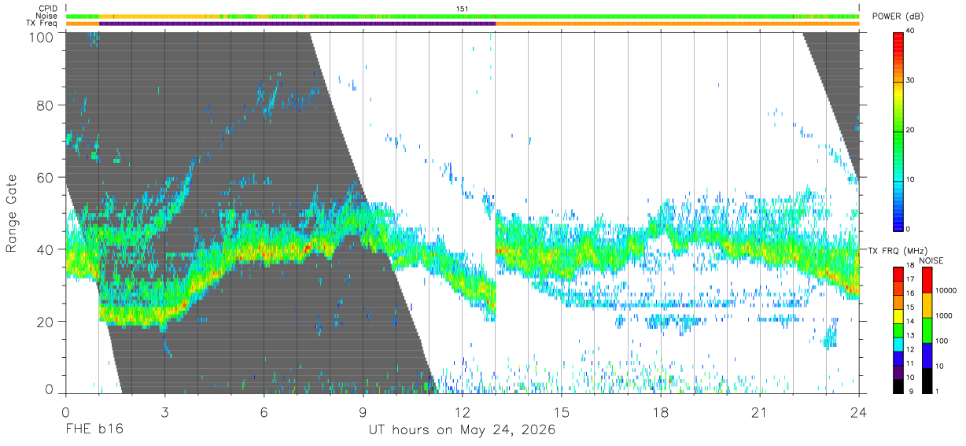The image size is (966, 446).
Task: Click the '9' tick on the UT hours axis
Action: coord(363,412)
